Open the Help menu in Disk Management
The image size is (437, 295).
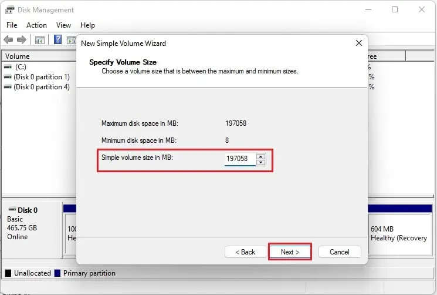click(x=87, y=25)
